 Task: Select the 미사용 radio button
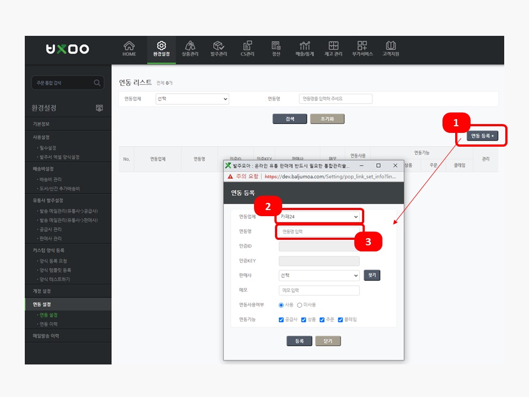pyautogui.click(x=300, y=305)
